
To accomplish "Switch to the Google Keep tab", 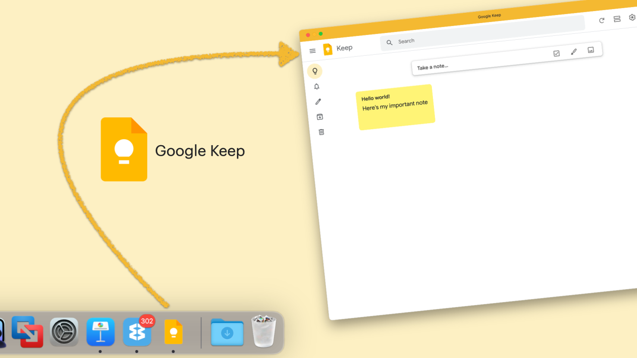I will coord(489,15).
